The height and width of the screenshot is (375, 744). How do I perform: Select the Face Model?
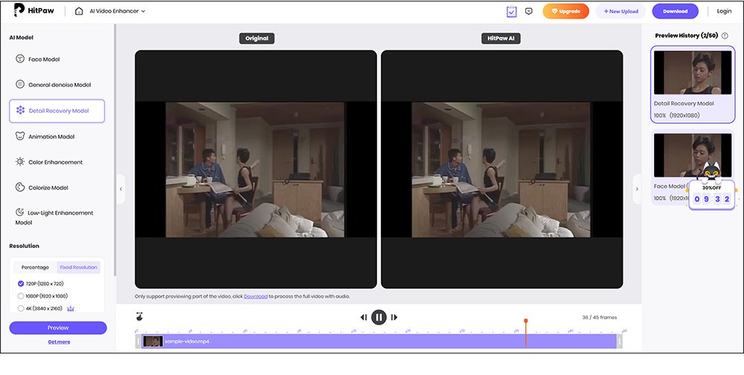pyautogui.click(x=57, y=59)
